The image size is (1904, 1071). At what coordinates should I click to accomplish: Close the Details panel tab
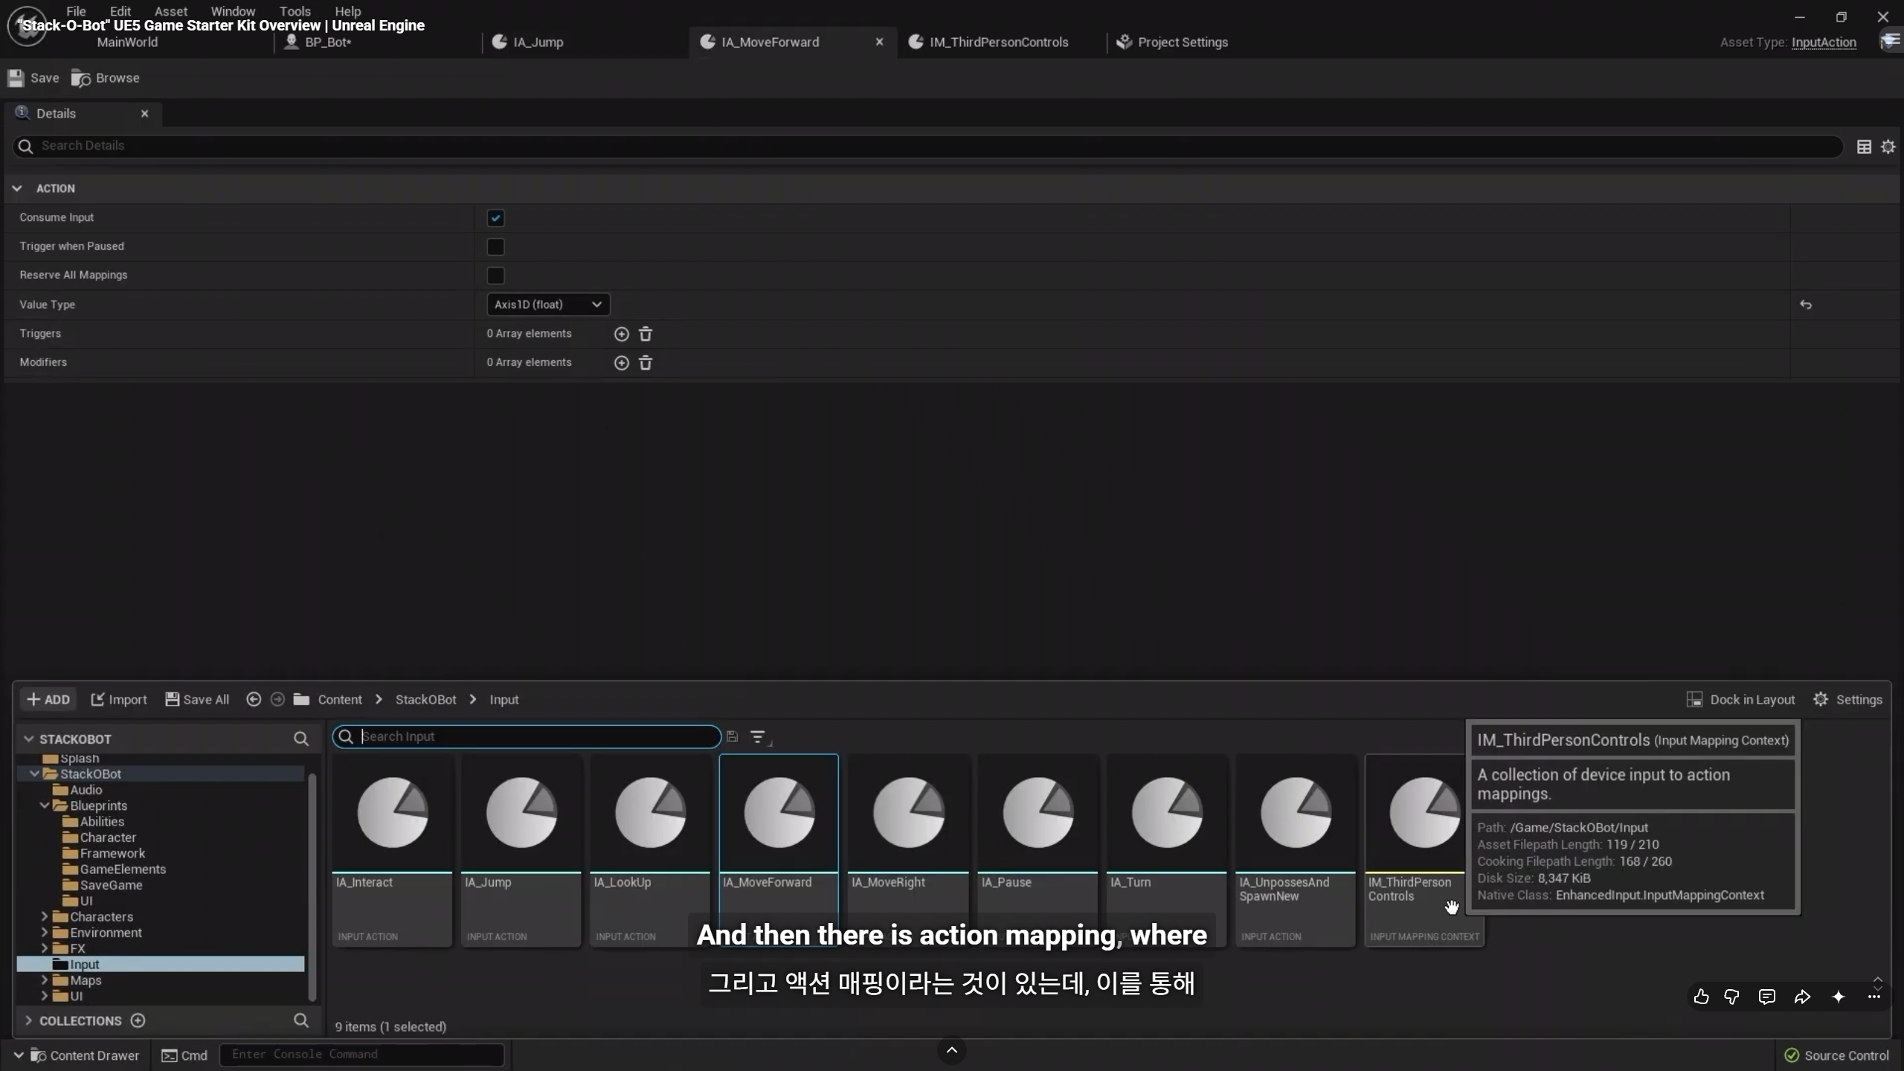[x=145, y=114]
